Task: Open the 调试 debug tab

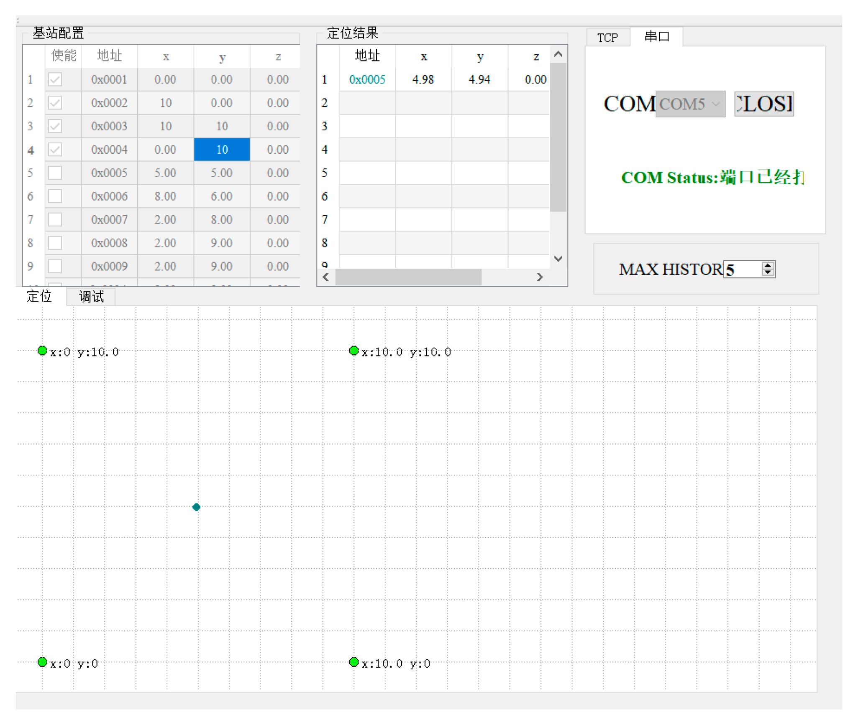Action: tap(91, 297)
